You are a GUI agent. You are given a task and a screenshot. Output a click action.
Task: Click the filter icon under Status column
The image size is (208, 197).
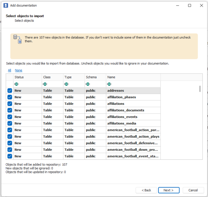coord(17,84)
